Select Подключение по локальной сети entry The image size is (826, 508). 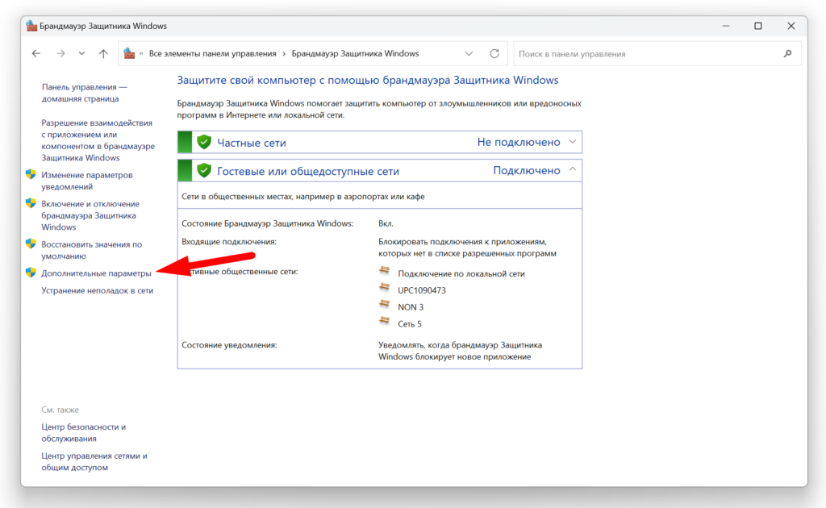coord(461,273)
